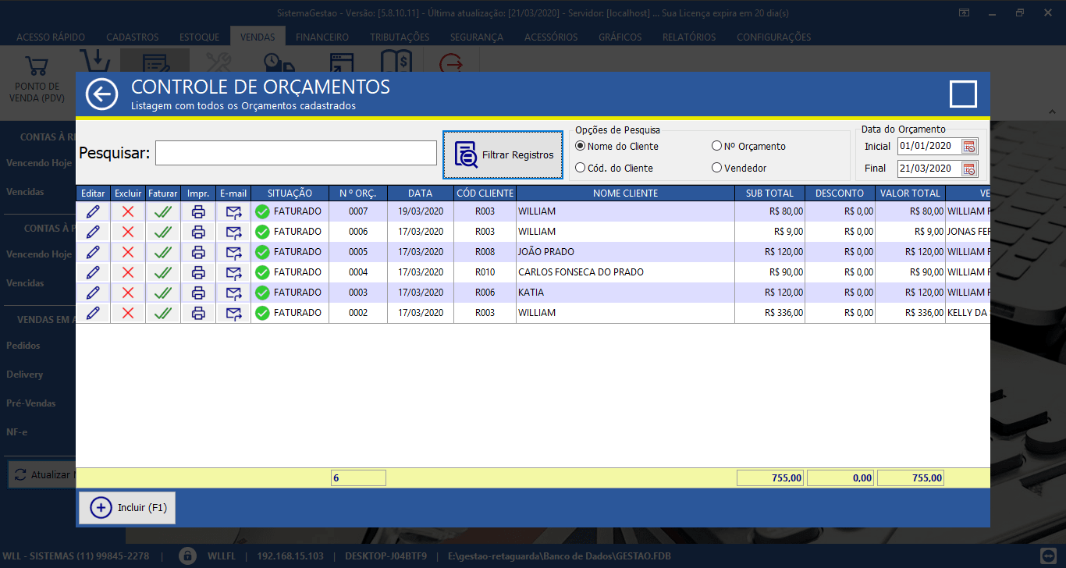1066x568 pixels.
Task: Edit budget 0006 with pencil icon
Action: (93, 232)
